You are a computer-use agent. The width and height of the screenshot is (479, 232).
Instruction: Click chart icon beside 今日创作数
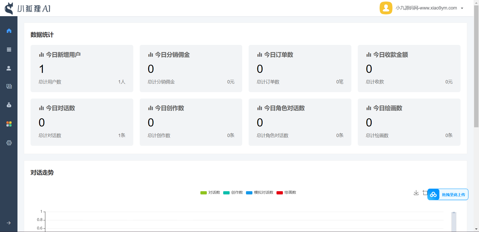[x=151, y=108]
